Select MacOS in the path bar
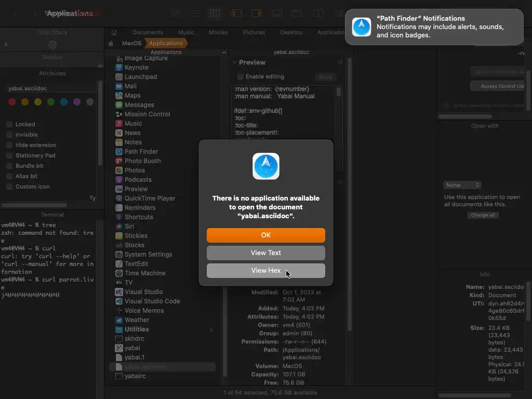Viewport: 532px width, 399px height. point(131,44)
